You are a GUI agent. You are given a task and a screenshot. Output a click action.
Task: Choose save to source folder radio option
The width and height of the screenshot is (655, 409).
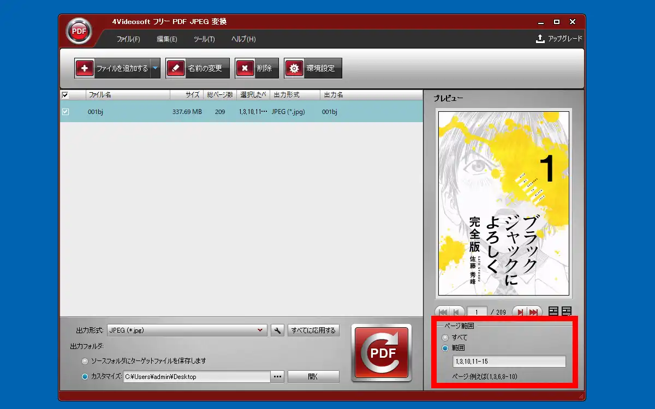click(x=85, y=361)
